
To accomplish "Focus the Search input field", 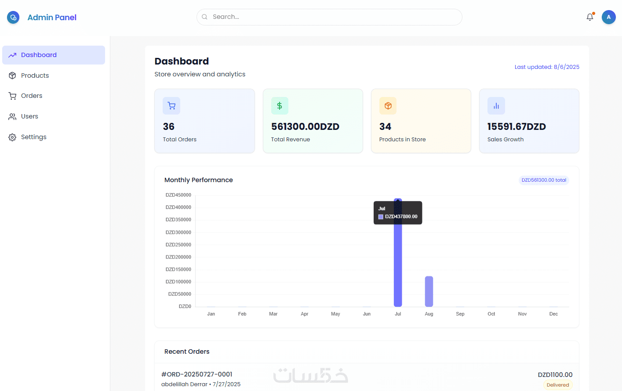I will (x=329, y=17).
